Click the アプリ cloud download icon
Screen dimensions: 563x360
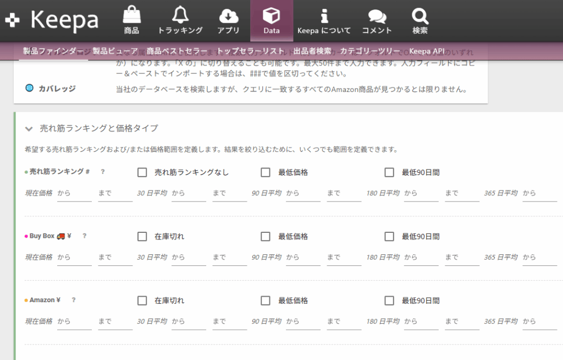tap(228, 15)
